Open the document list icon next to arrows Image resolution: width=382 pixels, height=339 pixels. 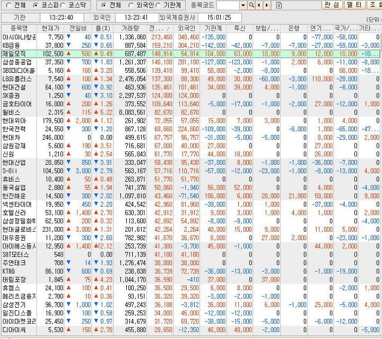click(x=279, y=5)
